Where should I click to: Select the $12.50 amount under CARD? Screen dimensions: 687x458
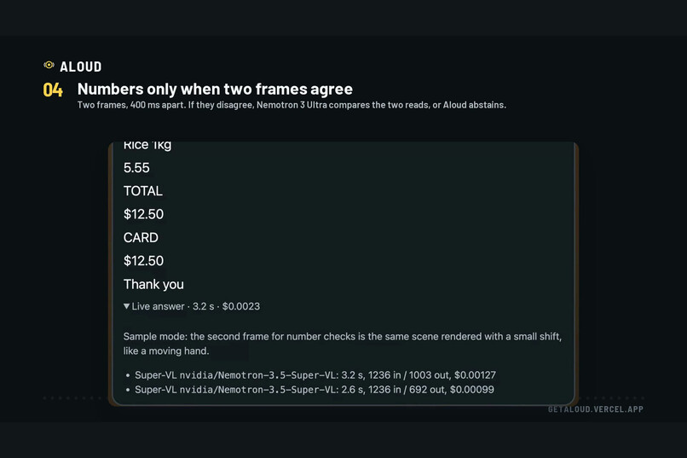pos(143,261)
